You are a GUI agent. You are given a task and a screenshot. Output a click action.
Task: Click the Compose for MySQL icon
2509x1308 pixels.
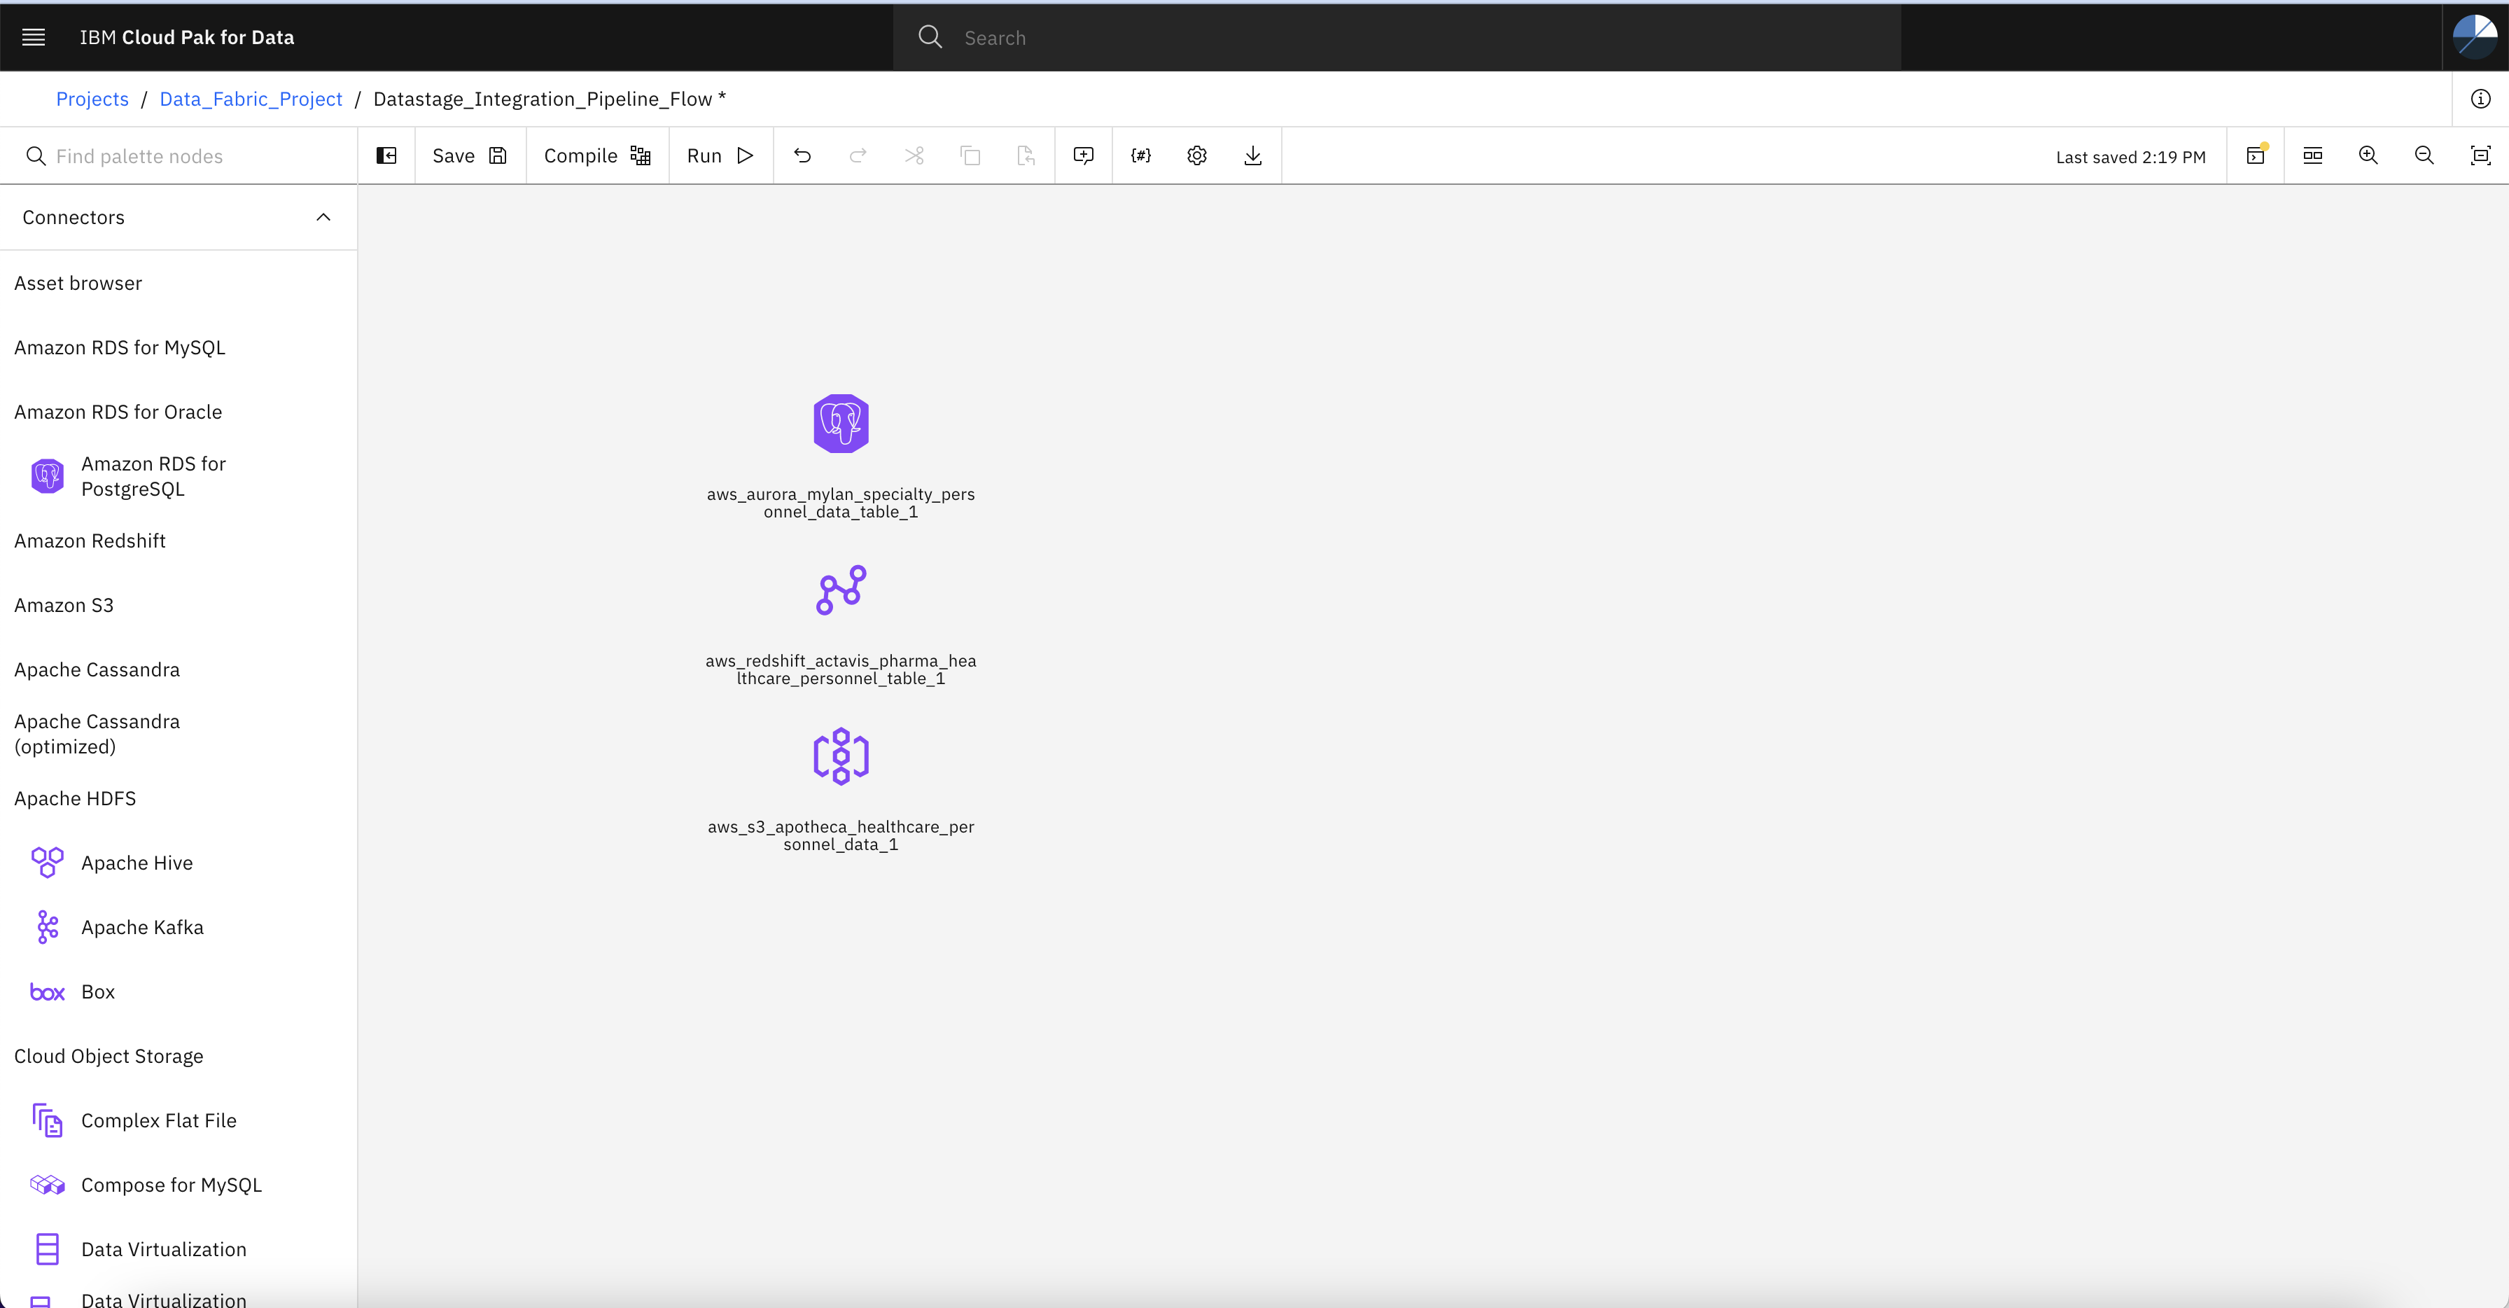(x=48, y=1184)
